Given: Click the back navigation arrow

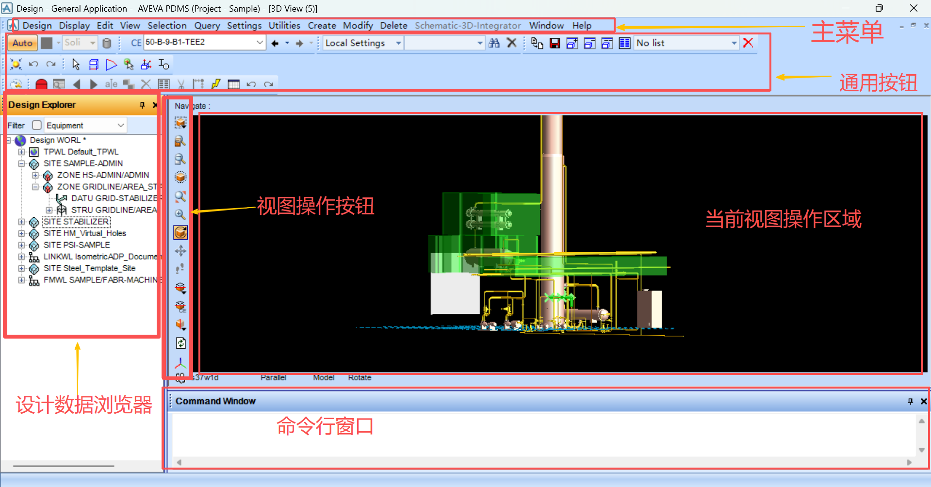Looking at the screenshot, I should tap(275, 43).
